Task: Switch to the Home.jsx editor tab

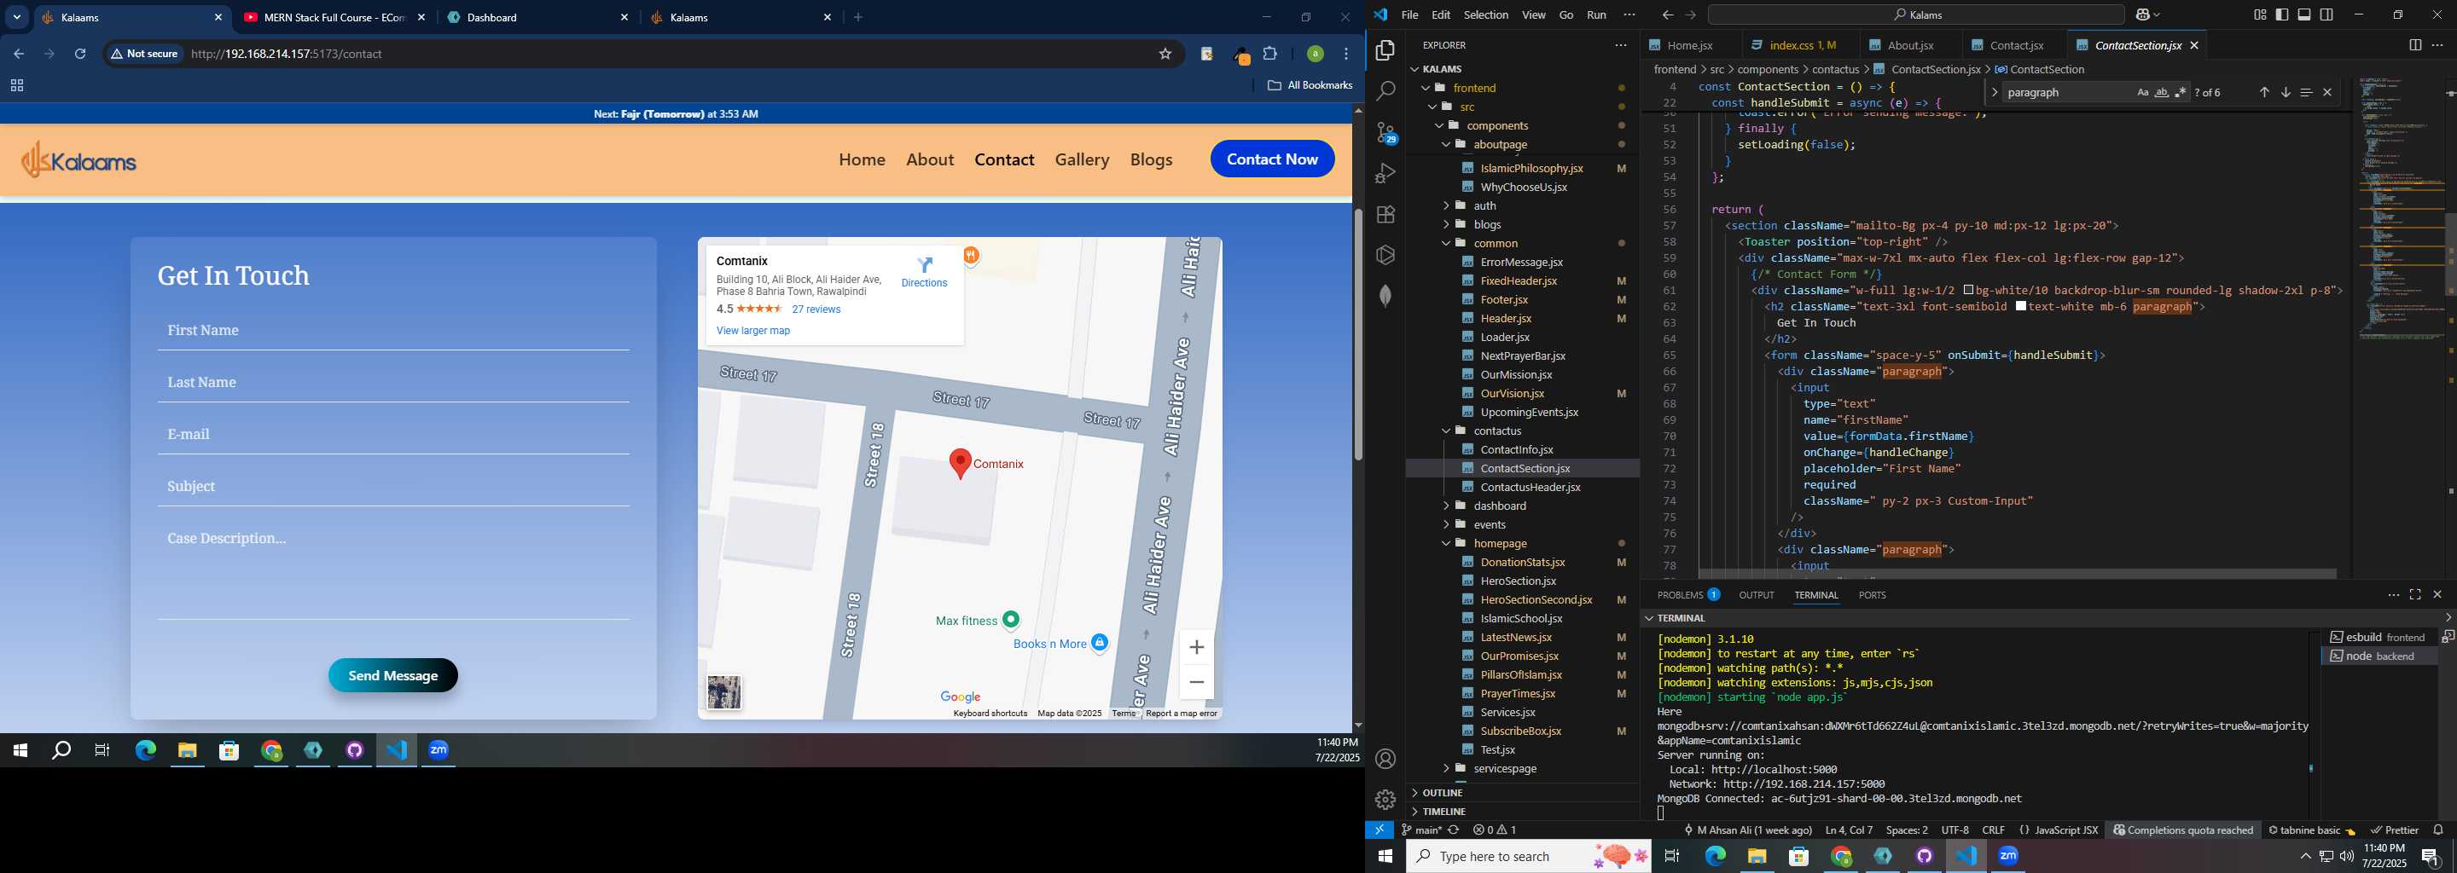Action: coord(1690,46)
